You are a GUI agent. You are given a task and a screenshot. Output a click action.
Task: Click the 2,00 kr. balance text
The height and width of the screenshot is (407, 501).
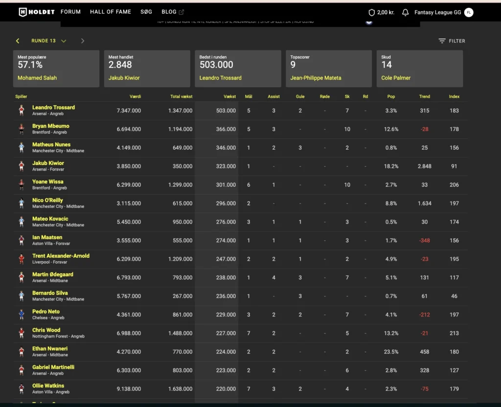coord(386,12)
